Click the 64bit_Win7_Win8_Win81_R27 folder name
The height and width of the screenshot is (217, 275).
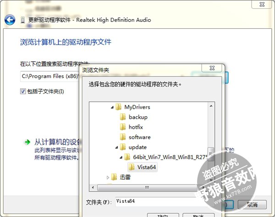click(x=170, y=157)
